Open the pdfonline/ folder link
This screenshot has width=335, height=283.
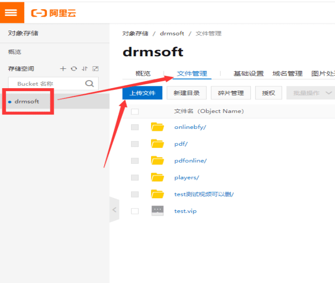(x=190, y=161)
